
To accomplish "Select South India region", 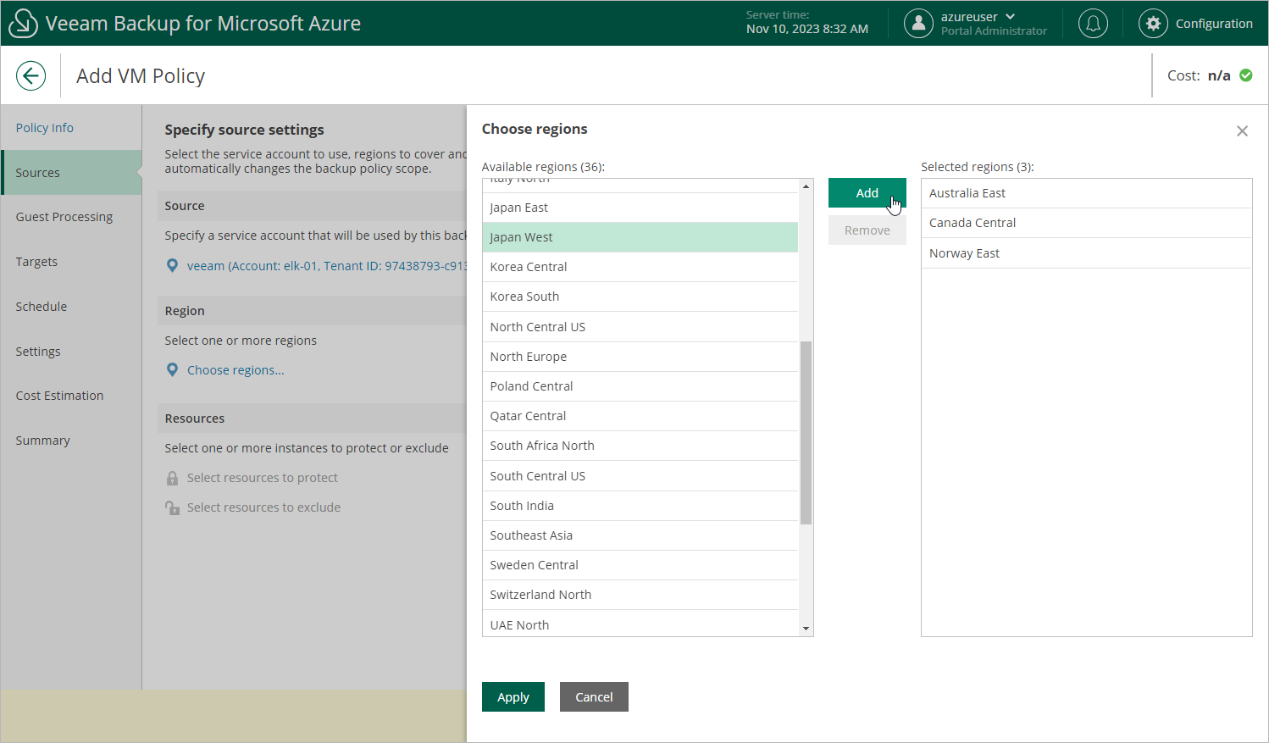I will tap(640, 506).
